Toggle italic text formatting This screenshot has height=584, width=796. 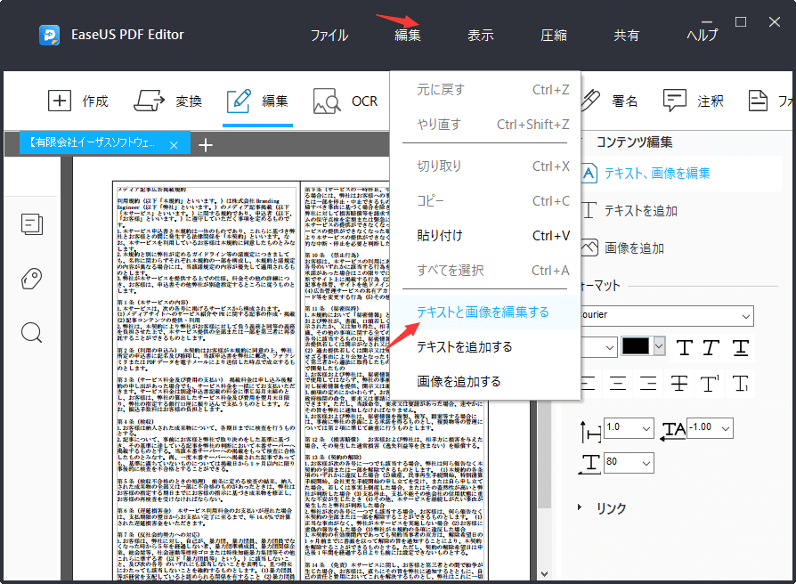click(711, 347)
